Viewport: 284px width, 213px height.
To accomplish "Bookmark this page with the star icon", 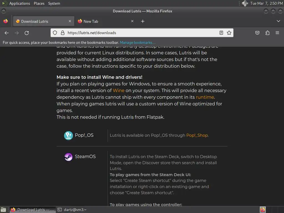I will (x=229, y=33).
